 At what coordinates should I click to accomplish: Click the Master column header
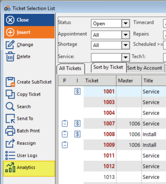125,81
